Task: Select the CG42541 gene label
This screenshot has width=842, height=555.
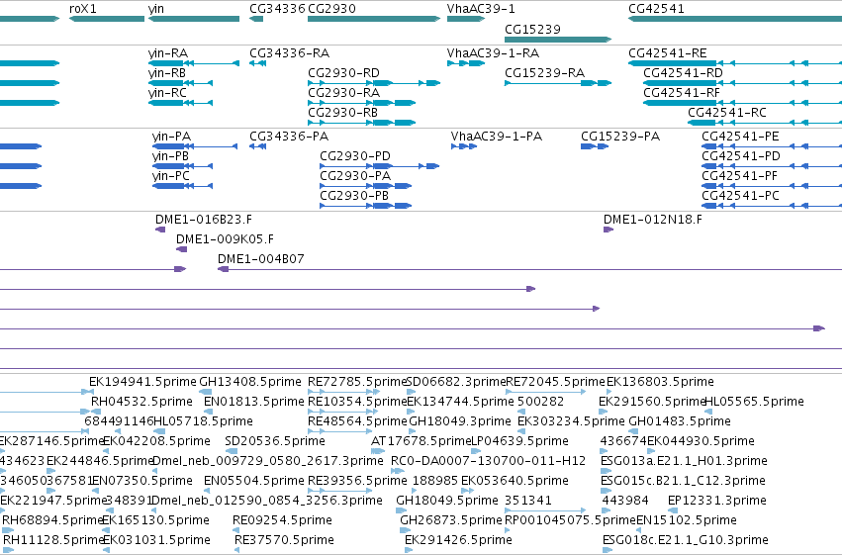Action: point(656,9)
